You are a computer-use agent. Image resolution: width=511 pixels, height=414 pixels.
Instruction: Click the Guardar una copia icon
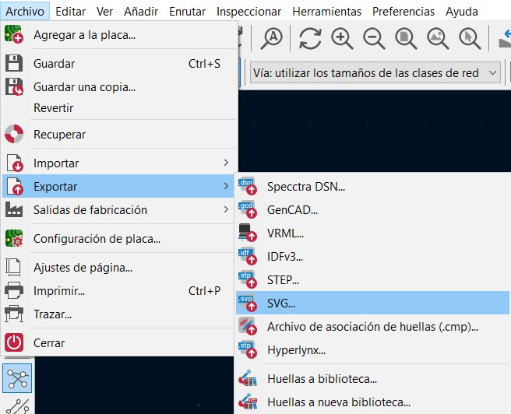click(x=14, y=86)
